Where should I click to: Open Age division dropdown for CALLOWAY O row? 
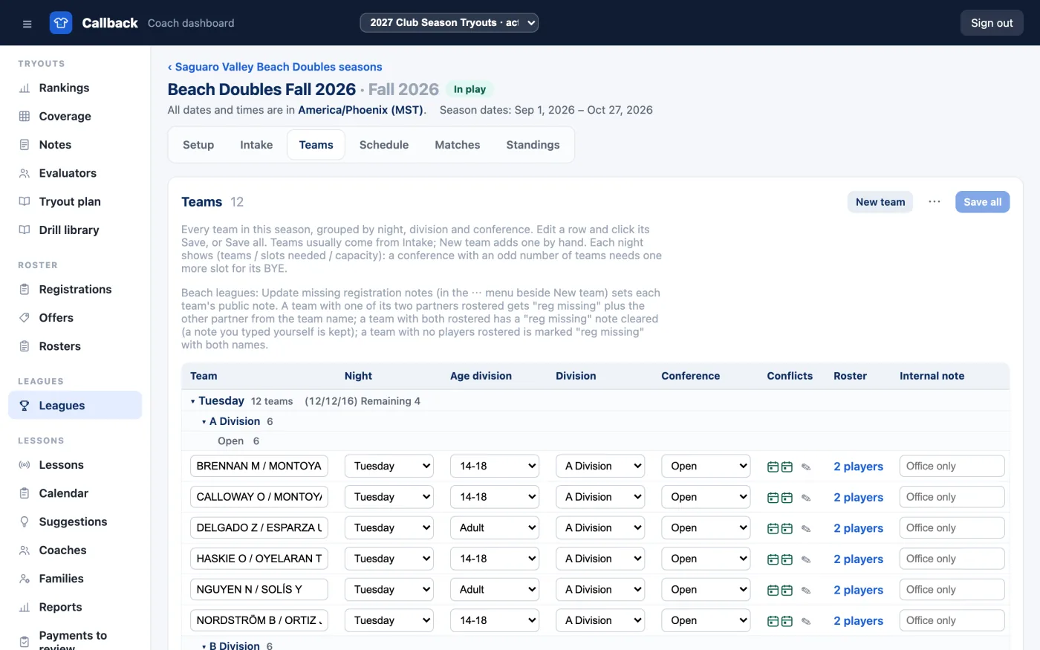pos(494,497)
